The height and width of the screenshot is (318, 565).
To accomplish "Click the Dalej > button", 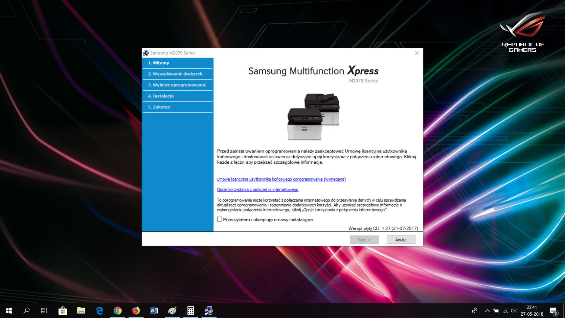I will pos(364,240).
